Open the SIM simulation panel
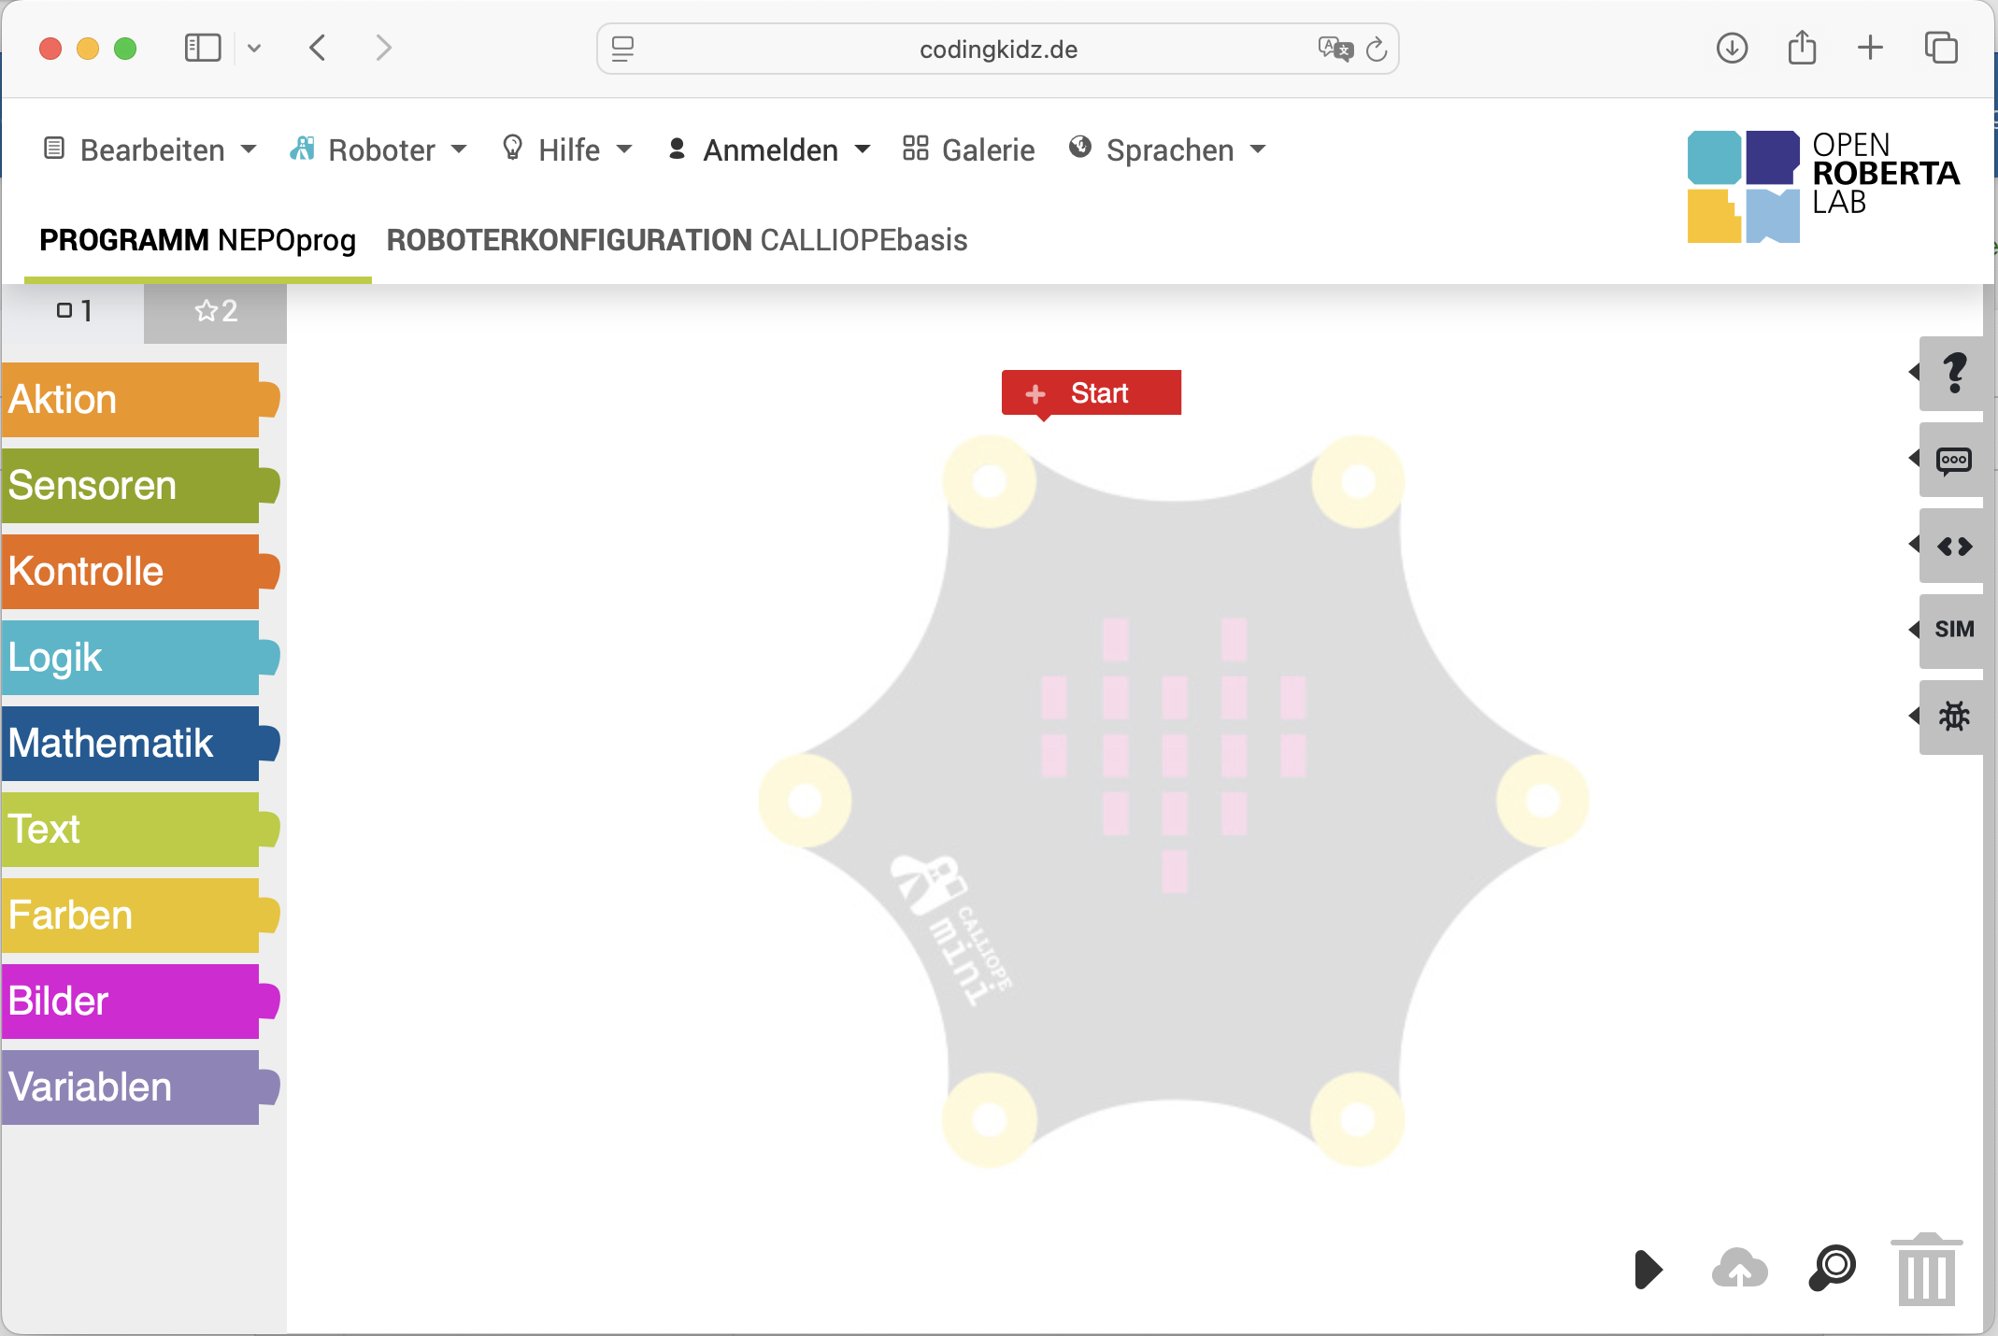 click(x=1951, y=631)
